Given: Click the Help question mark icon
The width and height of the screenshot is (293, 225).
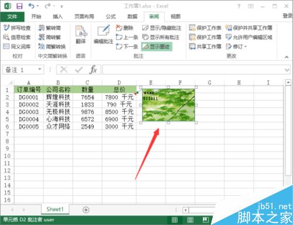Looking at the screenshot, I should [x=239, y=6].
